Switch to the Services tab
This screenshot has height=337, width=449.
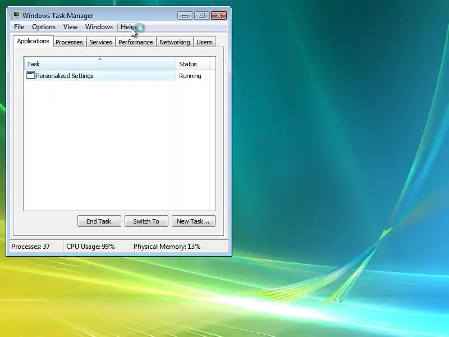100,42
